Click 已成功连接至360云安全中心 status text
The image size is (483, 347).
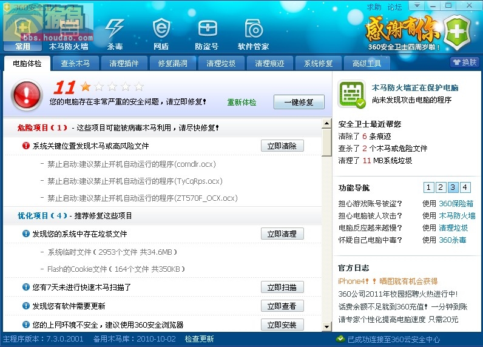393,339
